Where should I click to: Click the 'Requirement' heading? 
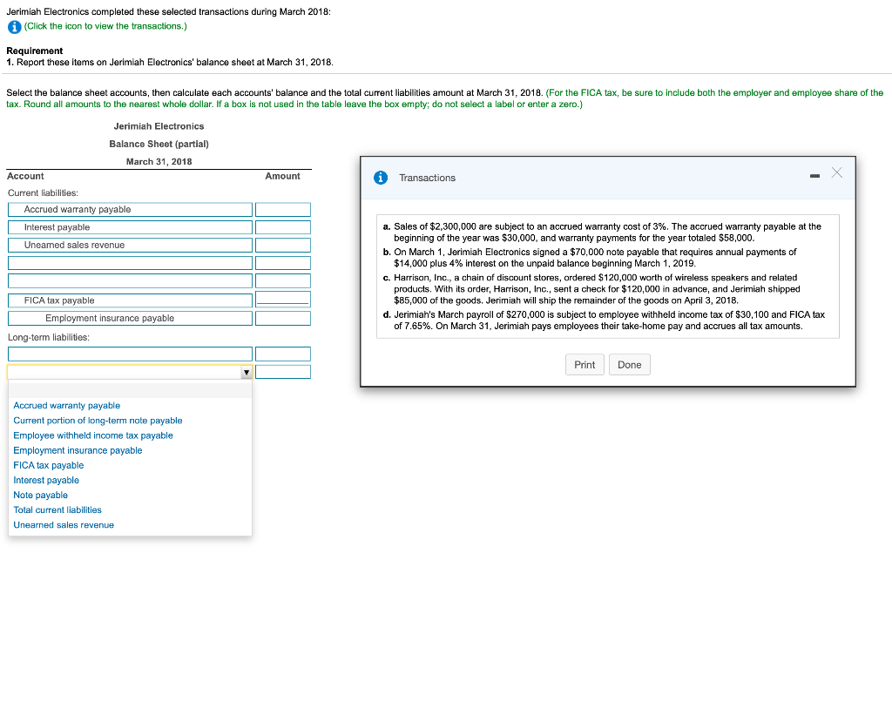coord(35,51)
